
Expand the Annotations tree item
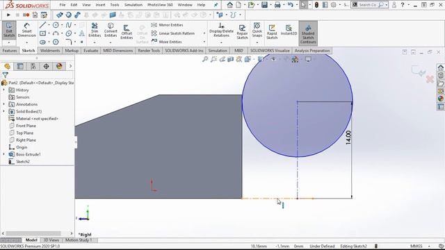(x=4, y=104)
